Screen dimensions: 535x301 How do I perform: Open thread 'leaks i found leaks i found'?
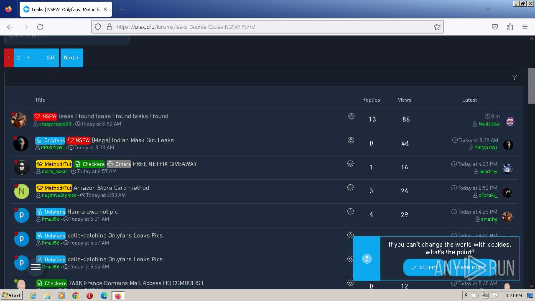113,116
